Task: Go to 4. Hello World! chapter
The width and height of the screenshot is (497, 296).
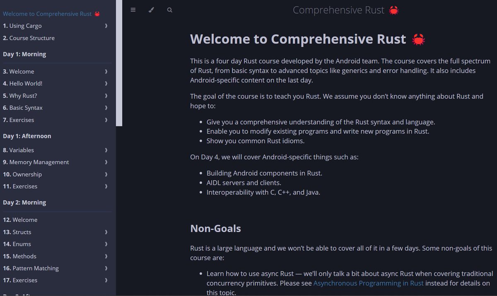Action: pyautogui.click(x=23, y=83)
